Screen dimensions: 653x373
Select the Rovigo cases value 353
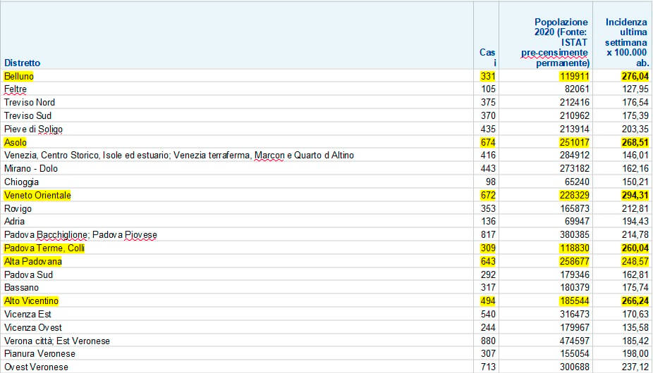point(487,208)
